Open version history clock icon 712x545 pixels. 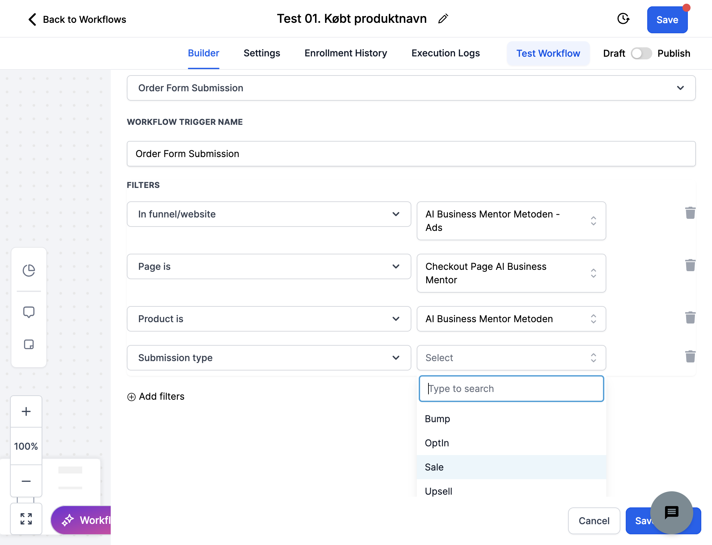click(x=623, y=19)
